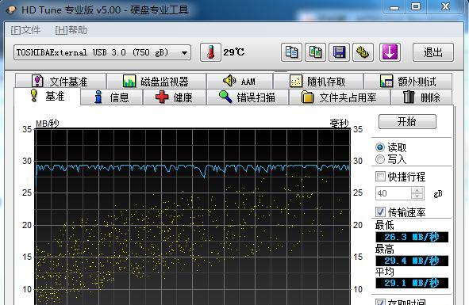Click the purple down-arrow icon
The height and width of the screenshot is (305, 469).
coord(390,52)
